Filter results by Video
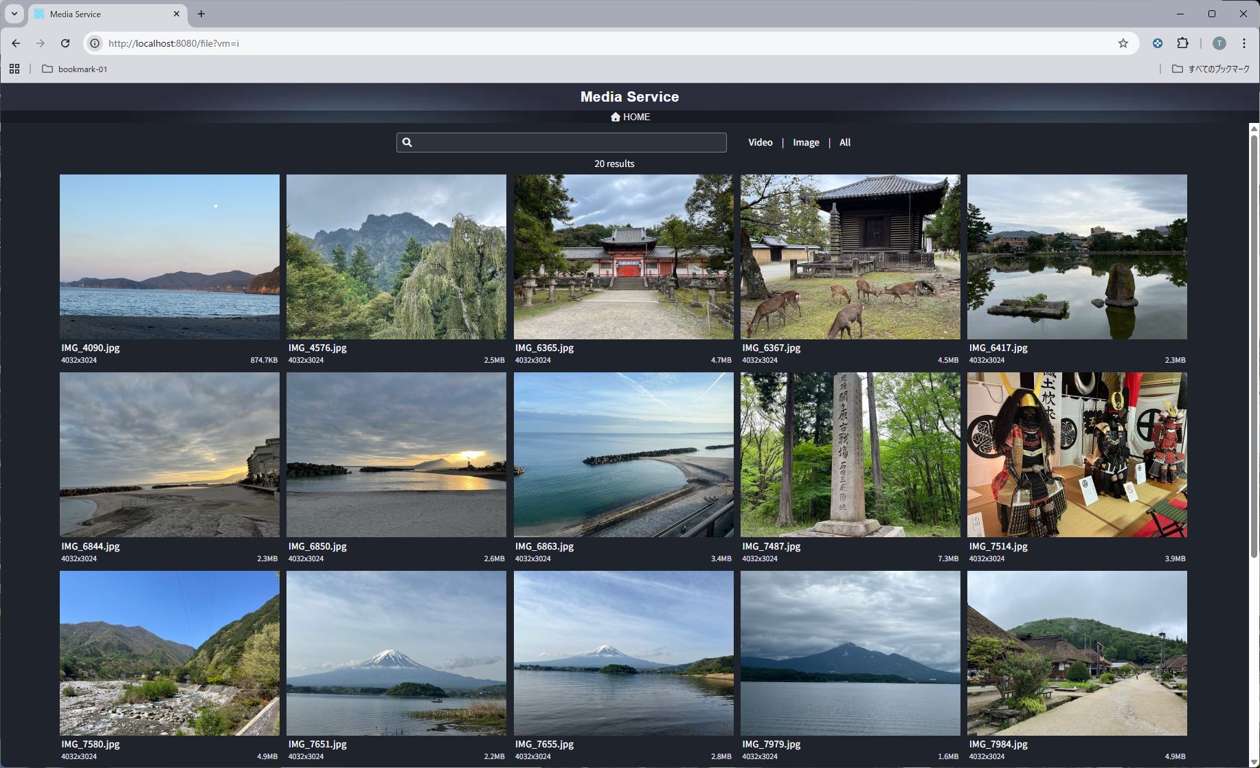 (x=760, y=142)
